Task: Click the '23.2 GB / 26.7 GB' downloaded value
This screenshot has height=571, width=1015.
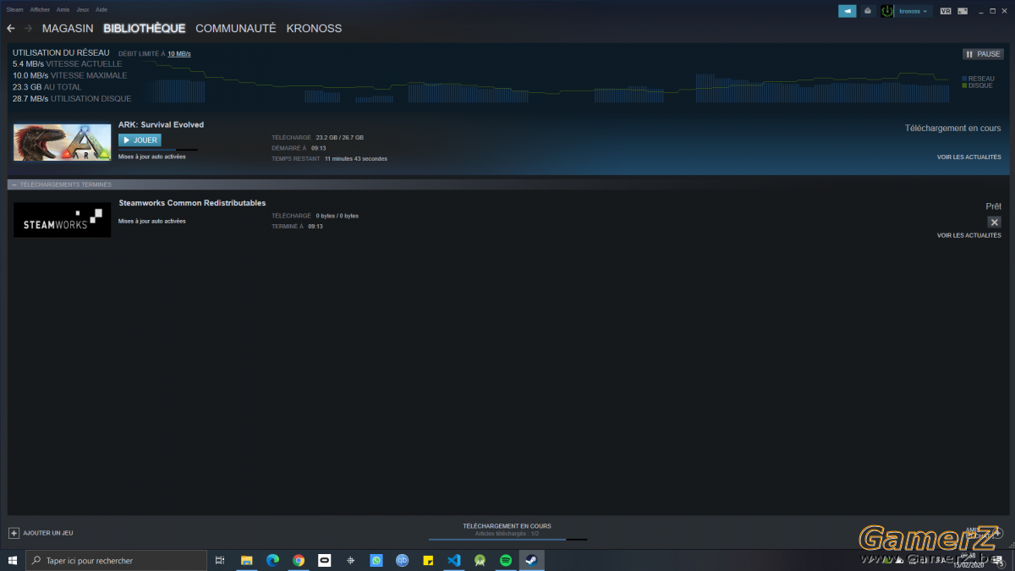Action: point(340,137)
